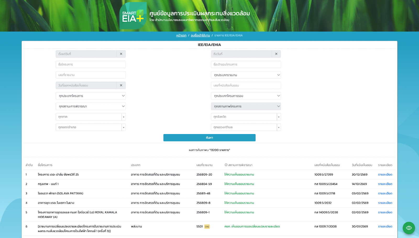Clear the approval letter date with X

click(x=121, y=85)
